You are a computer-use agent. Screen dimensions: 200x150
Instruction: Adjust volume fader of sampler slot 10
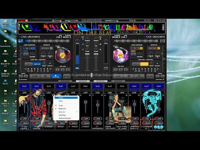point(135,104)
